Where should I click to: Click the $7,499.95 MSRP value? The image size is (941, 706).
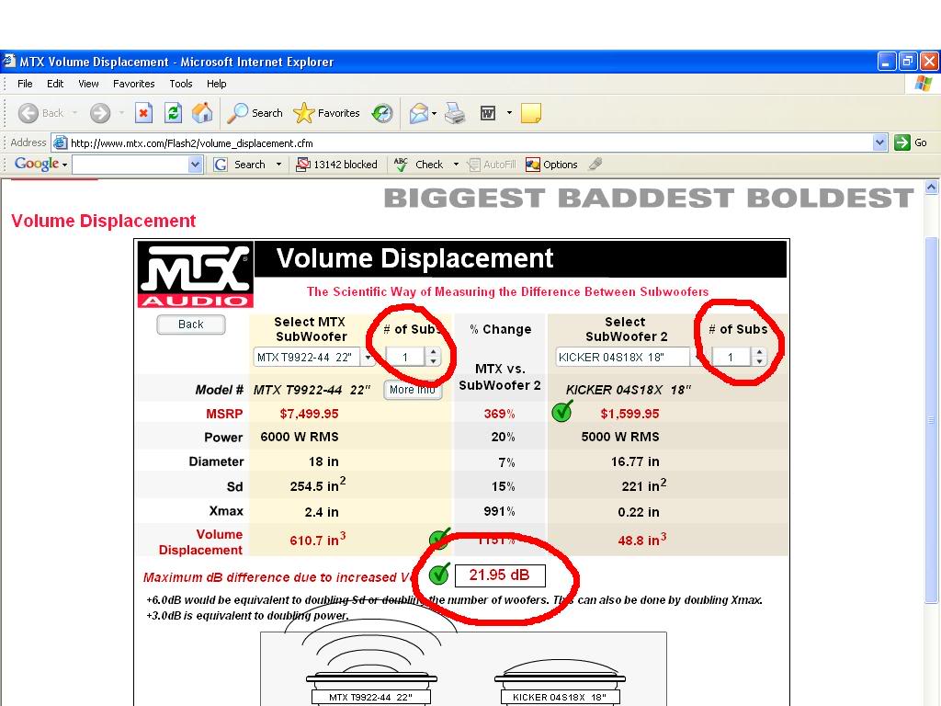pos(309,414)
